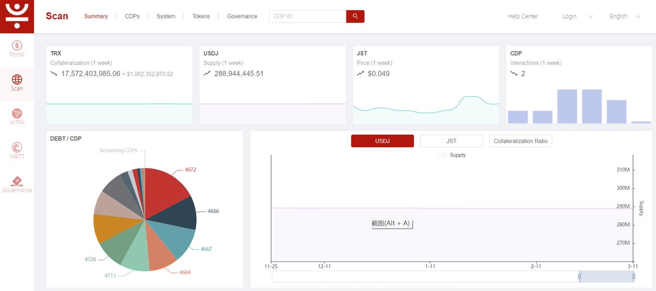The width and height of the screenshot is (656, 291).
Task: Select the Scan globe icon in the sidebar
Action: point(17,80)
